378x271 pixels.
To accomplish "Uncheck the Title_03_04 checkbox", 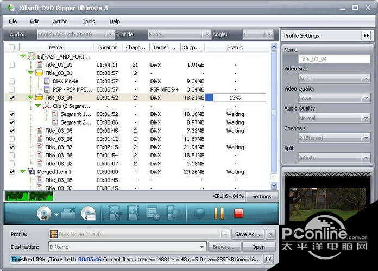I will click(12, 98).
